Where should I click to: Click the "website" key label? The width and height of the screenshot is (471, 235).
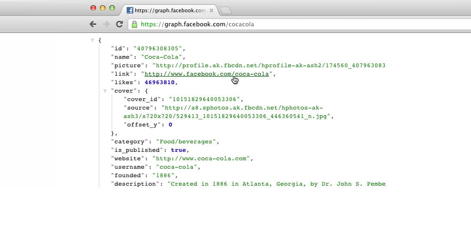(128, 158)
